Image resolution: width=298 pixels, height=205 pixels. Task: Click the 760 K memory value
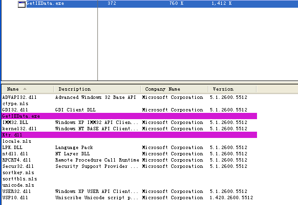tap(176, 3)
